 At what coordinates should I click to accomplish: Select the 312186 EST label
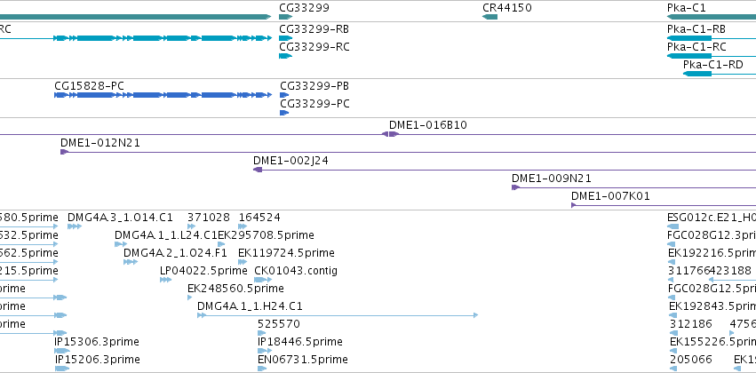(x=689, y=324)
